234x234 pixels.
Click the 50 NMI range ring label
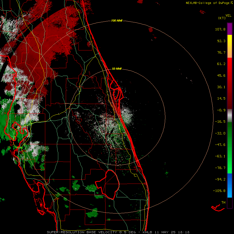[x=117, y=69]
